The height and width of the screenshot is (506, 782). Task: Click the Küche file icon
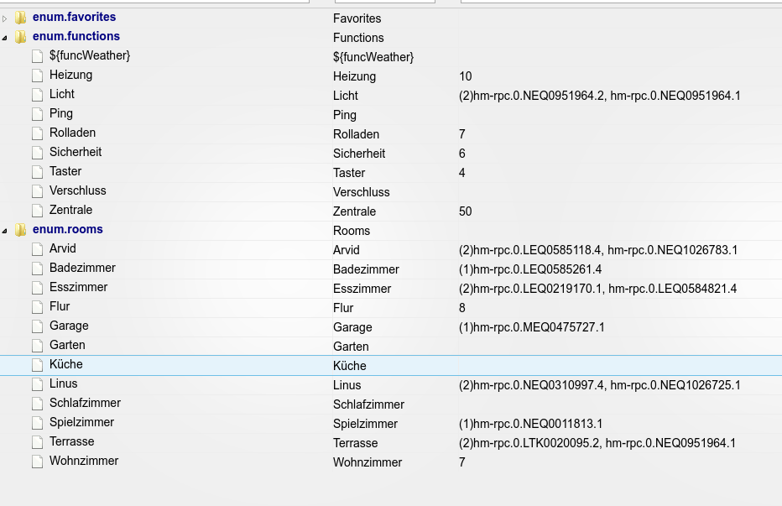[38, 365]
